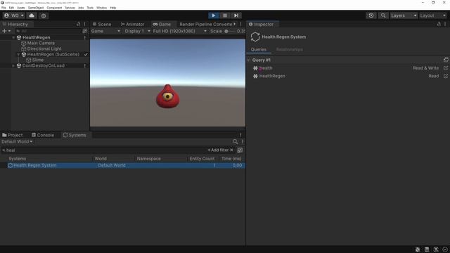
Task: Select Directional Light in the Hierarchy
Action: click(x=44, y=48)
